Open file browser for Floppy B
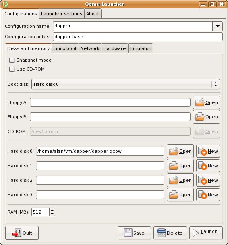Image resolution: width=228 pixels, height=245 pixels. [206, 117]
